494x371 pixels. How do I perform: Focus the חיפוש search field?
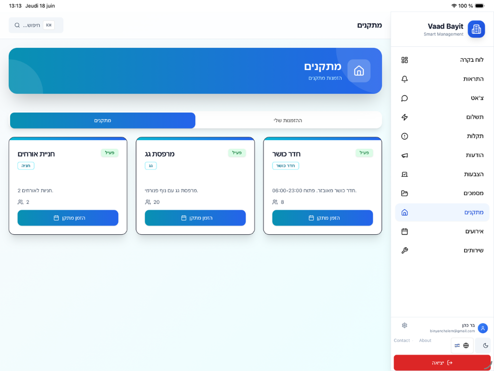click(36, 25)
